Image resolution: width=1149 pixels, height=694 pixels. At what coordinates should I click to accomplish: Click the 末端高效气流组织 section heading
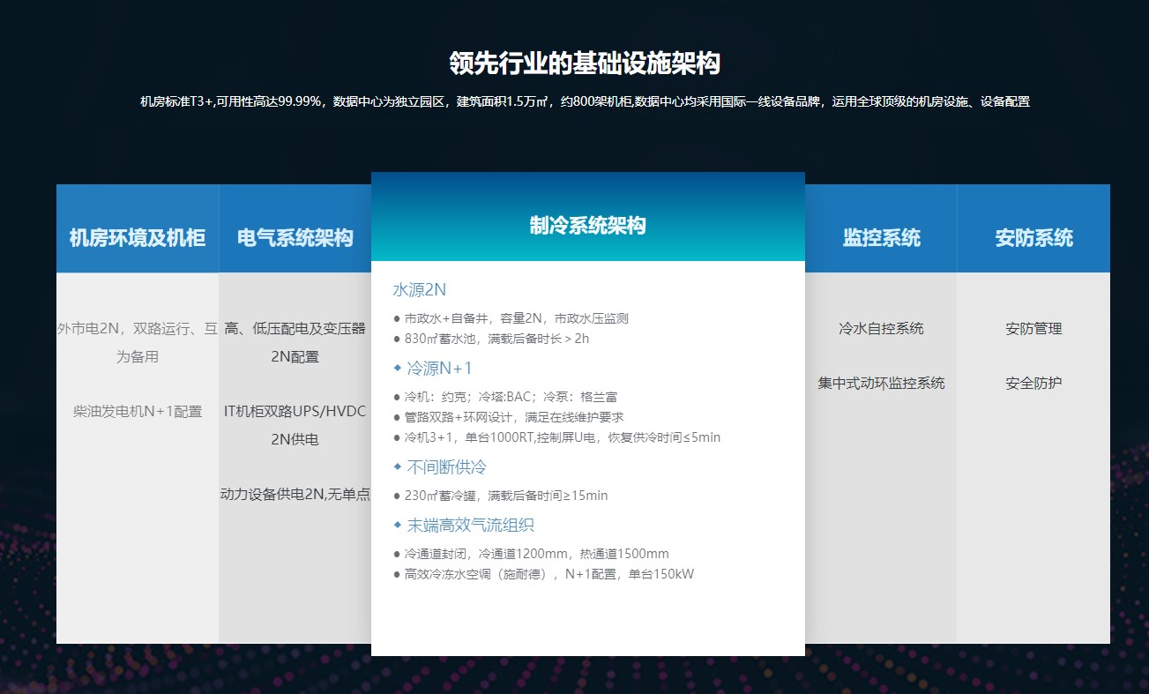tap(470, 525)
